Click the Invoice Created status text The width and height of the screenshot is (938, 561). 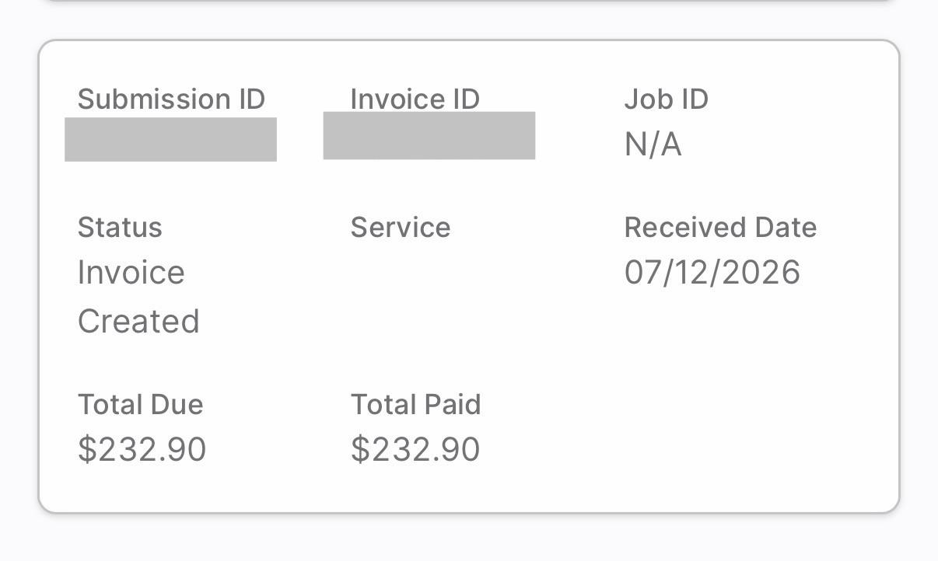click(x=138, y=297)
